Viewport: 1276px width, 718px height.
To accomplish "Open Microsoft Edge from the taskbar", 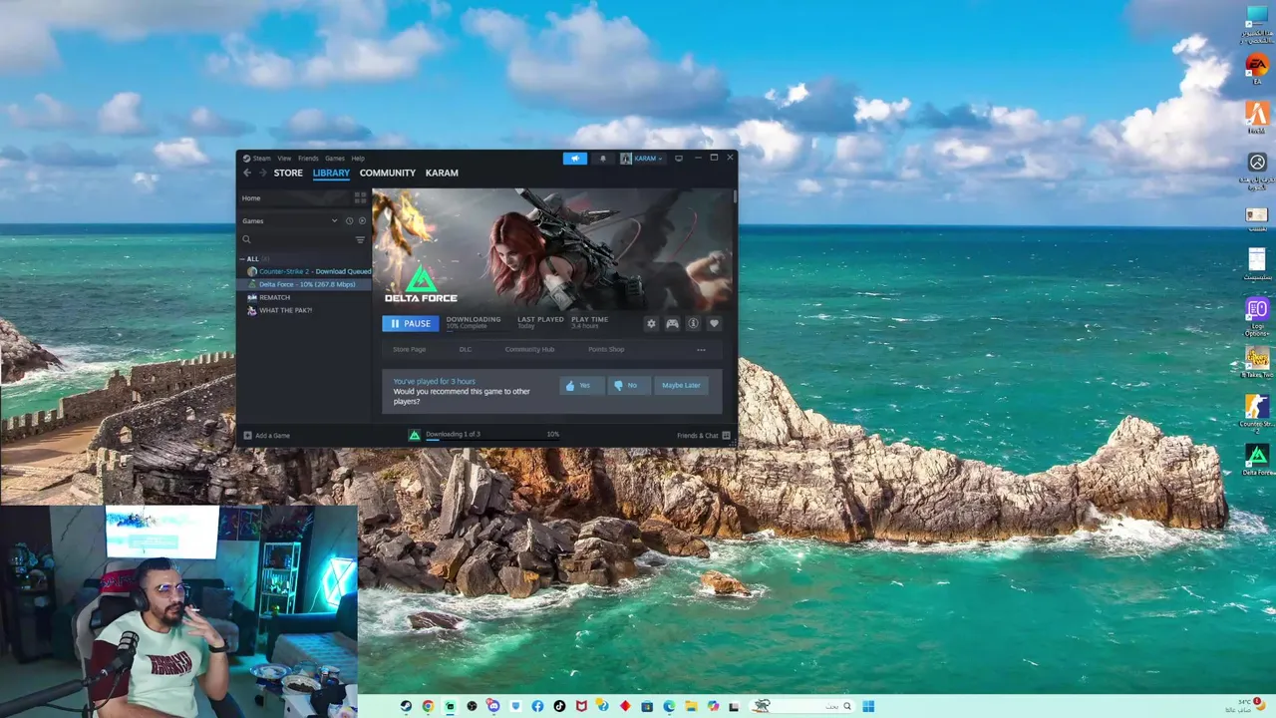I will click(x=669, y=706).
